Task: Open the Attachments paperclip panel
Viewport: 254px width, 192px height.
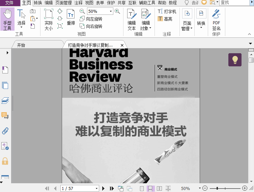Action: pos(5,131)
